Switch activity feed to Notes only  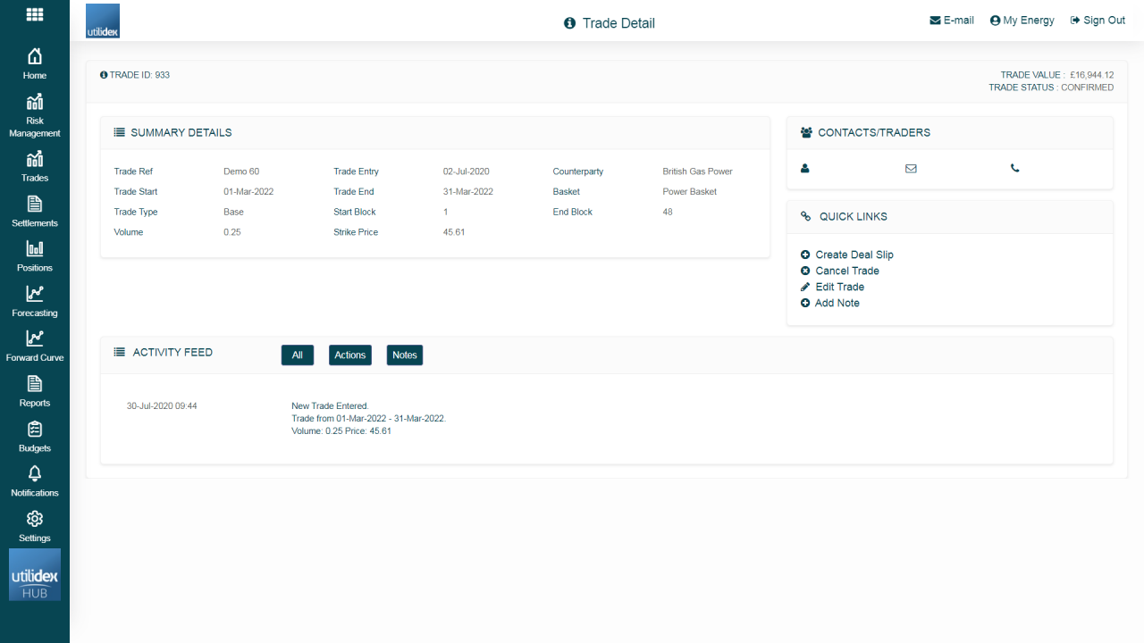(x=404, y=355)
